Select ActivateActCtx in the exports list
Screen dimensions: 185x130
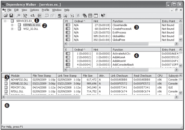click(121, 54)
